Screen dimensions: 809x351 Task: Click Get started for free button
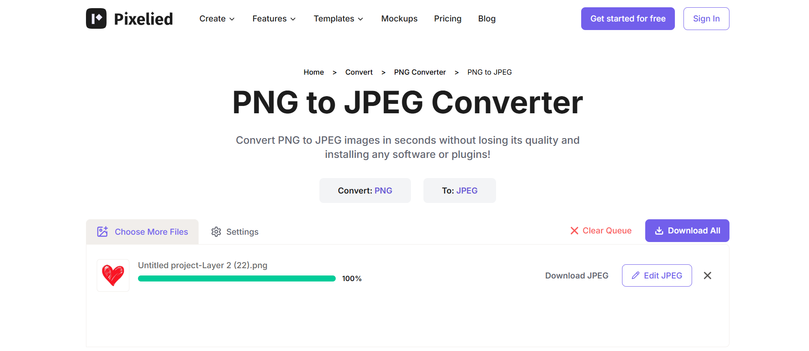click(628, 18)
